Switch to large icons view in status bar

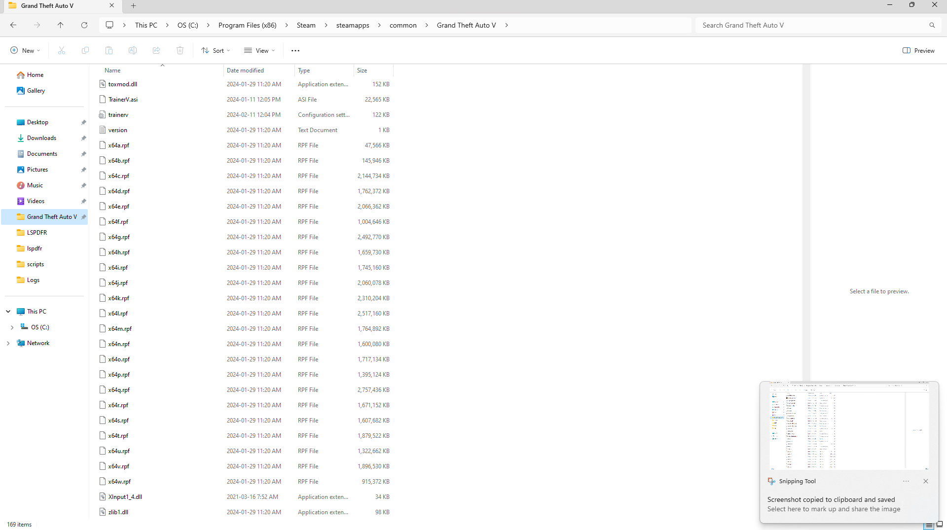[940, 525]
